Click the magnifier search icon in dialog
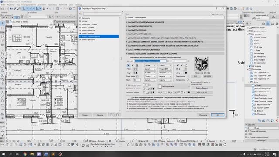Viewport: 279px width, 157px height. (x=80, y=14)
